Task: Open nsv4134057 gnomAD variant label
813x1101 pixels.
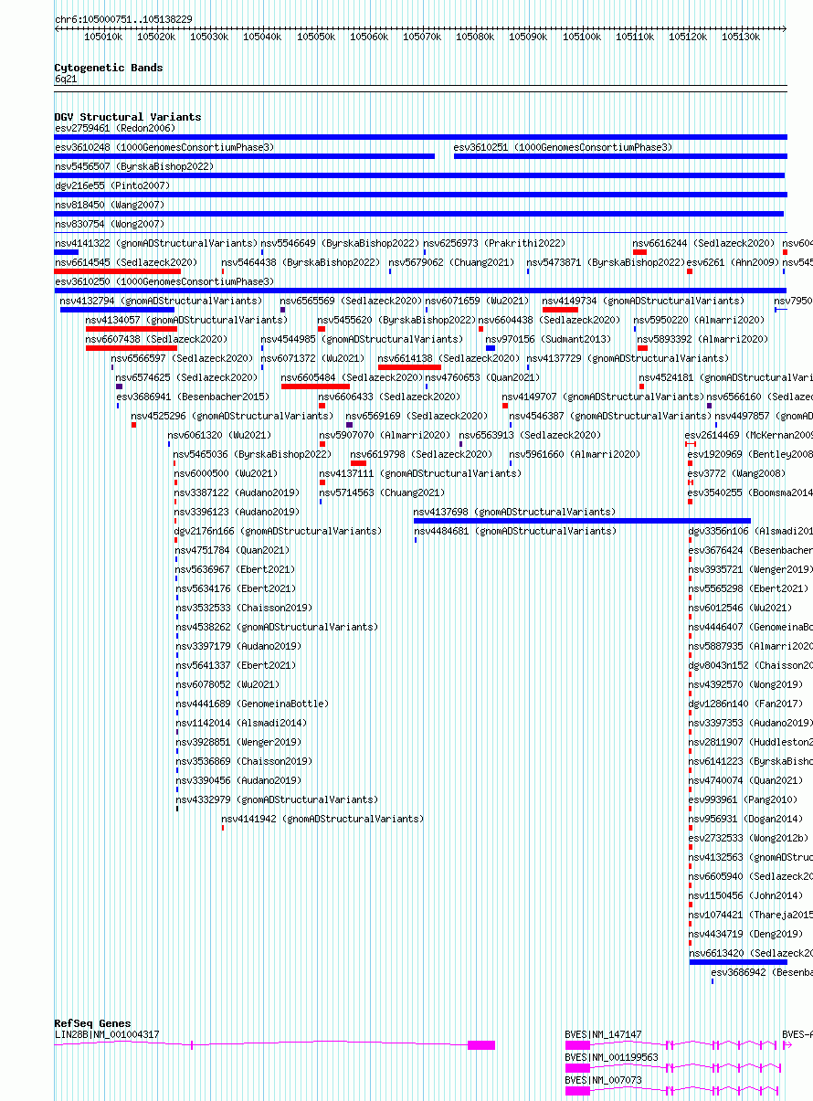Action: tap(186, 320)
